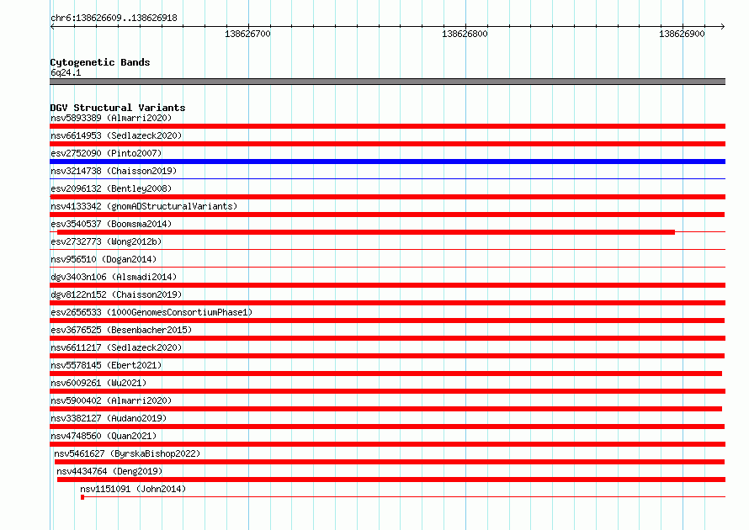Select nsv5900402 (Almarri2020) label
Image resolution: width=749 pixels, height=530 pixels.
[x=111, y=400]
